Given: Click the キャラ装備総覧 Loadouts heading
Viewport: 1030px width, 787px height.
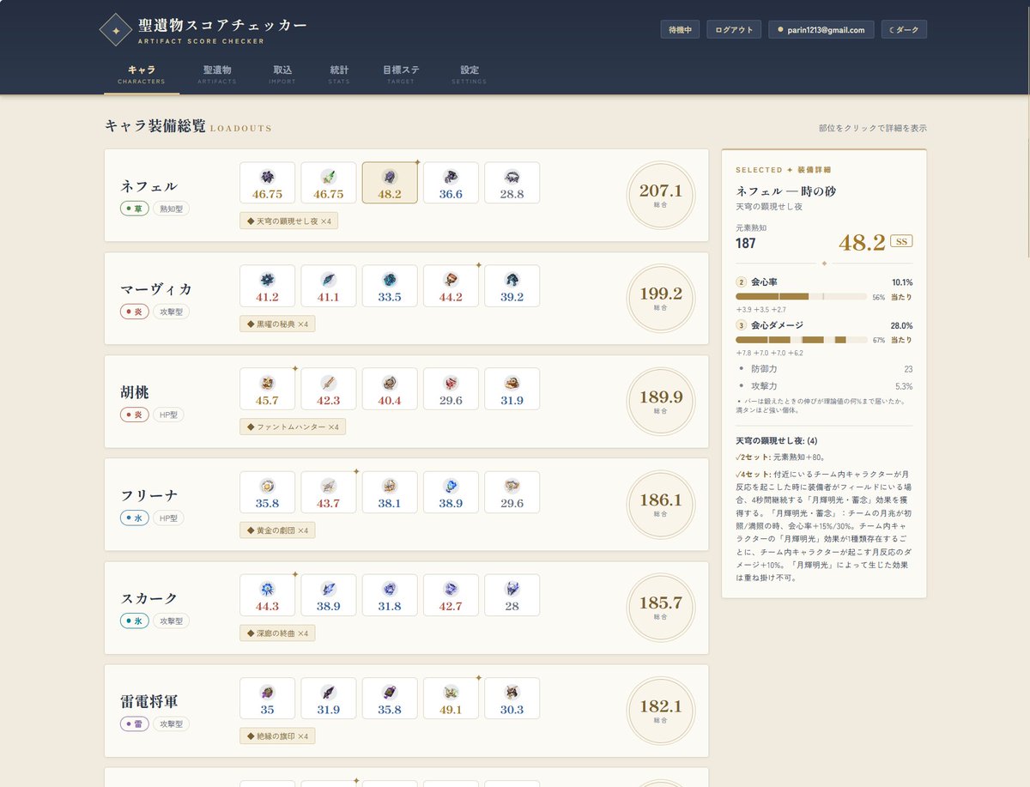Looking at the screenshot, I should 188,126.
